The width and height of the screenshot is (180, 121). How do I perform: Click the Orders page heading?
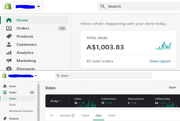point(50,88)
